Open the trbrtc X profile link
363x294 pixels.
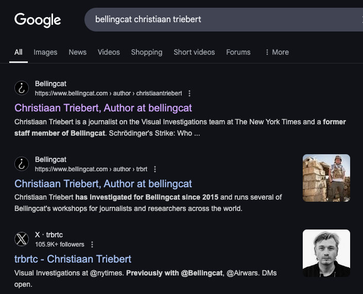click(73, 259)
